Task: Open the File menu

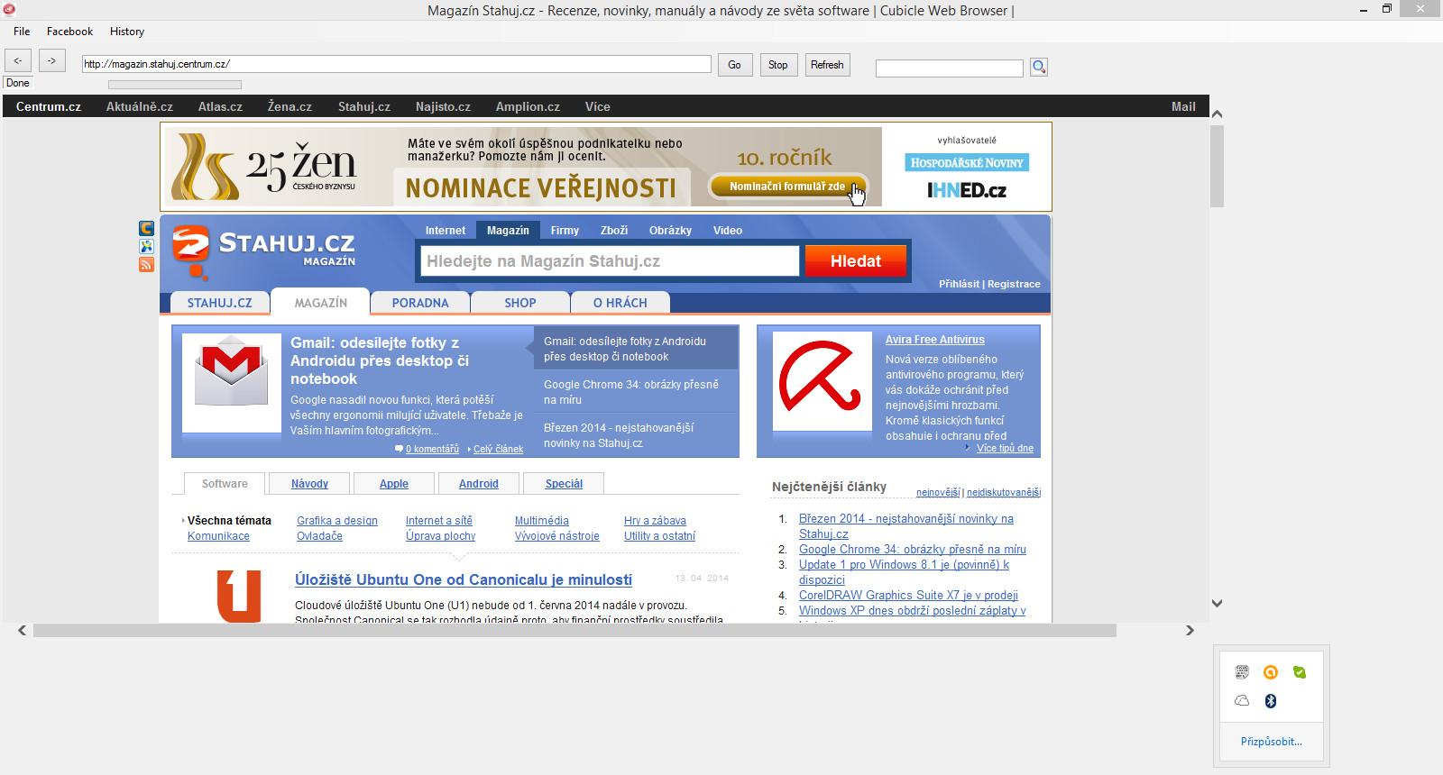Action: coord(22,32)
